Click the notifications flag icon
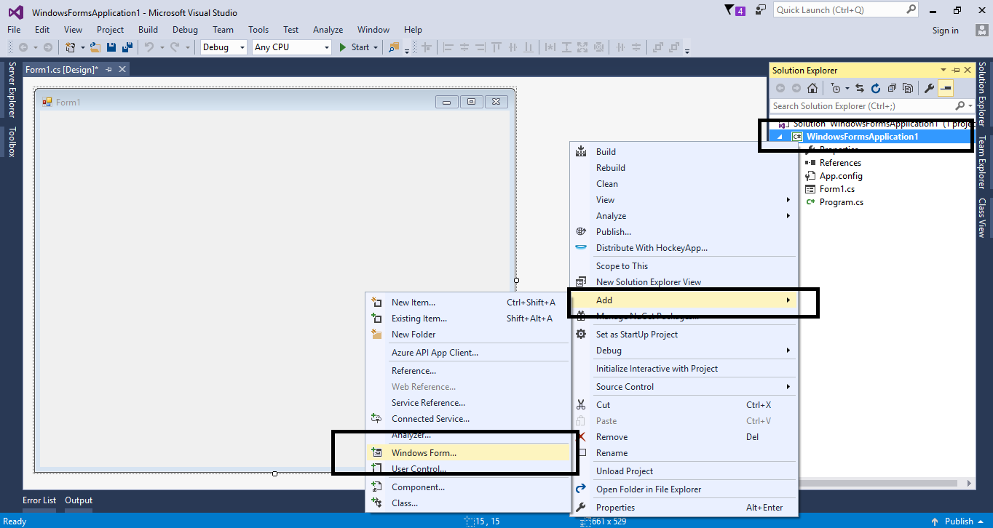Screen dimensions: 993x528 [x=735, y=10]
